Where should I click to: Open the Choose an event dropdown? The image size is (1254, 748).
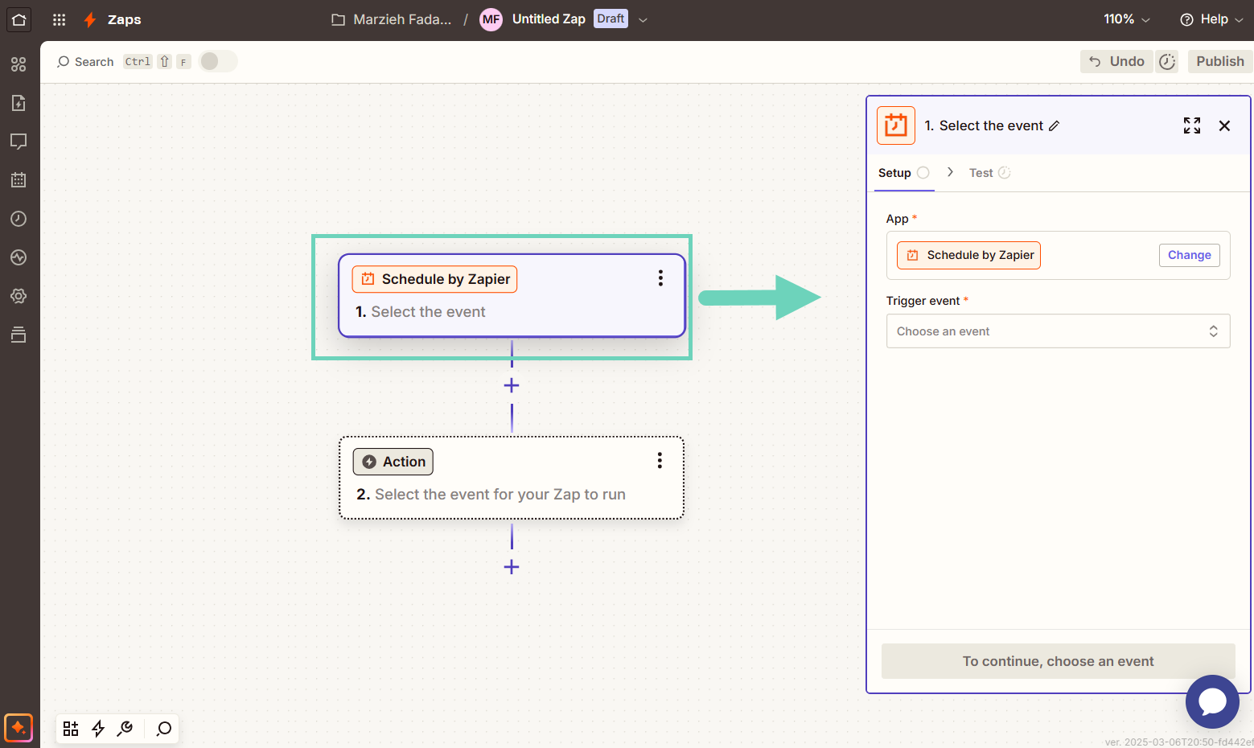point(1058,331)
